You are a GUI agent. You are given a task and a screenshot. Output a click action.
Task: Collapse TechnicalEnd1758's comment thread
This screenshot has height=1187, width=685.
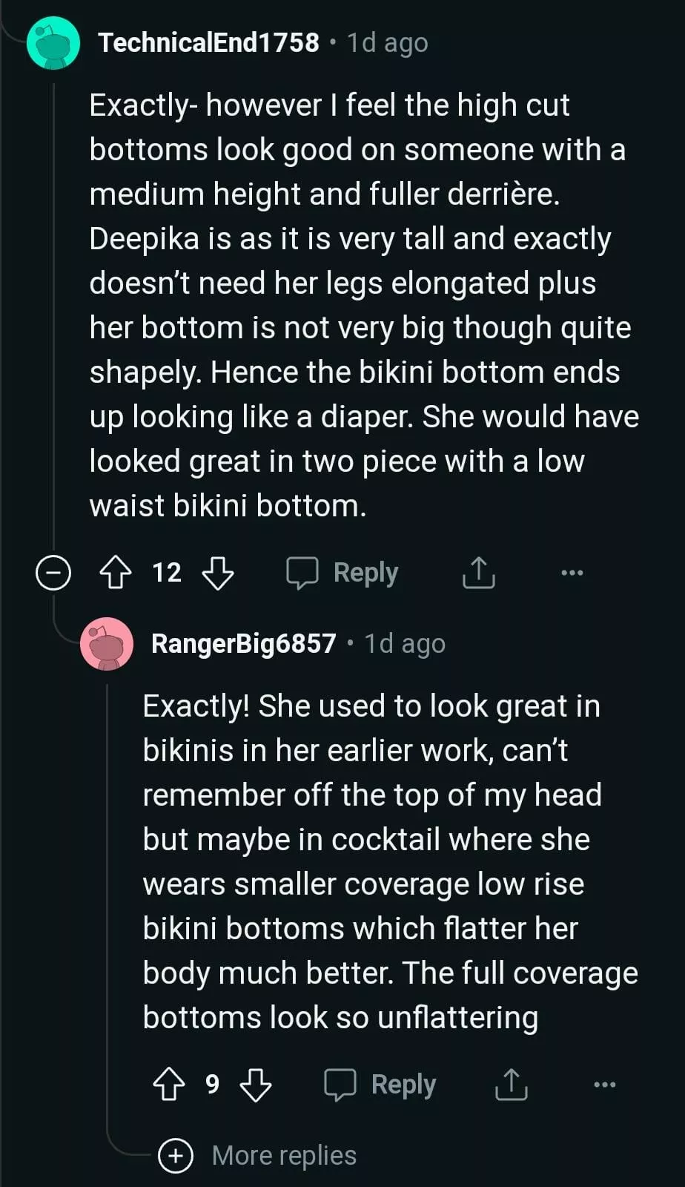click(53, 573)
